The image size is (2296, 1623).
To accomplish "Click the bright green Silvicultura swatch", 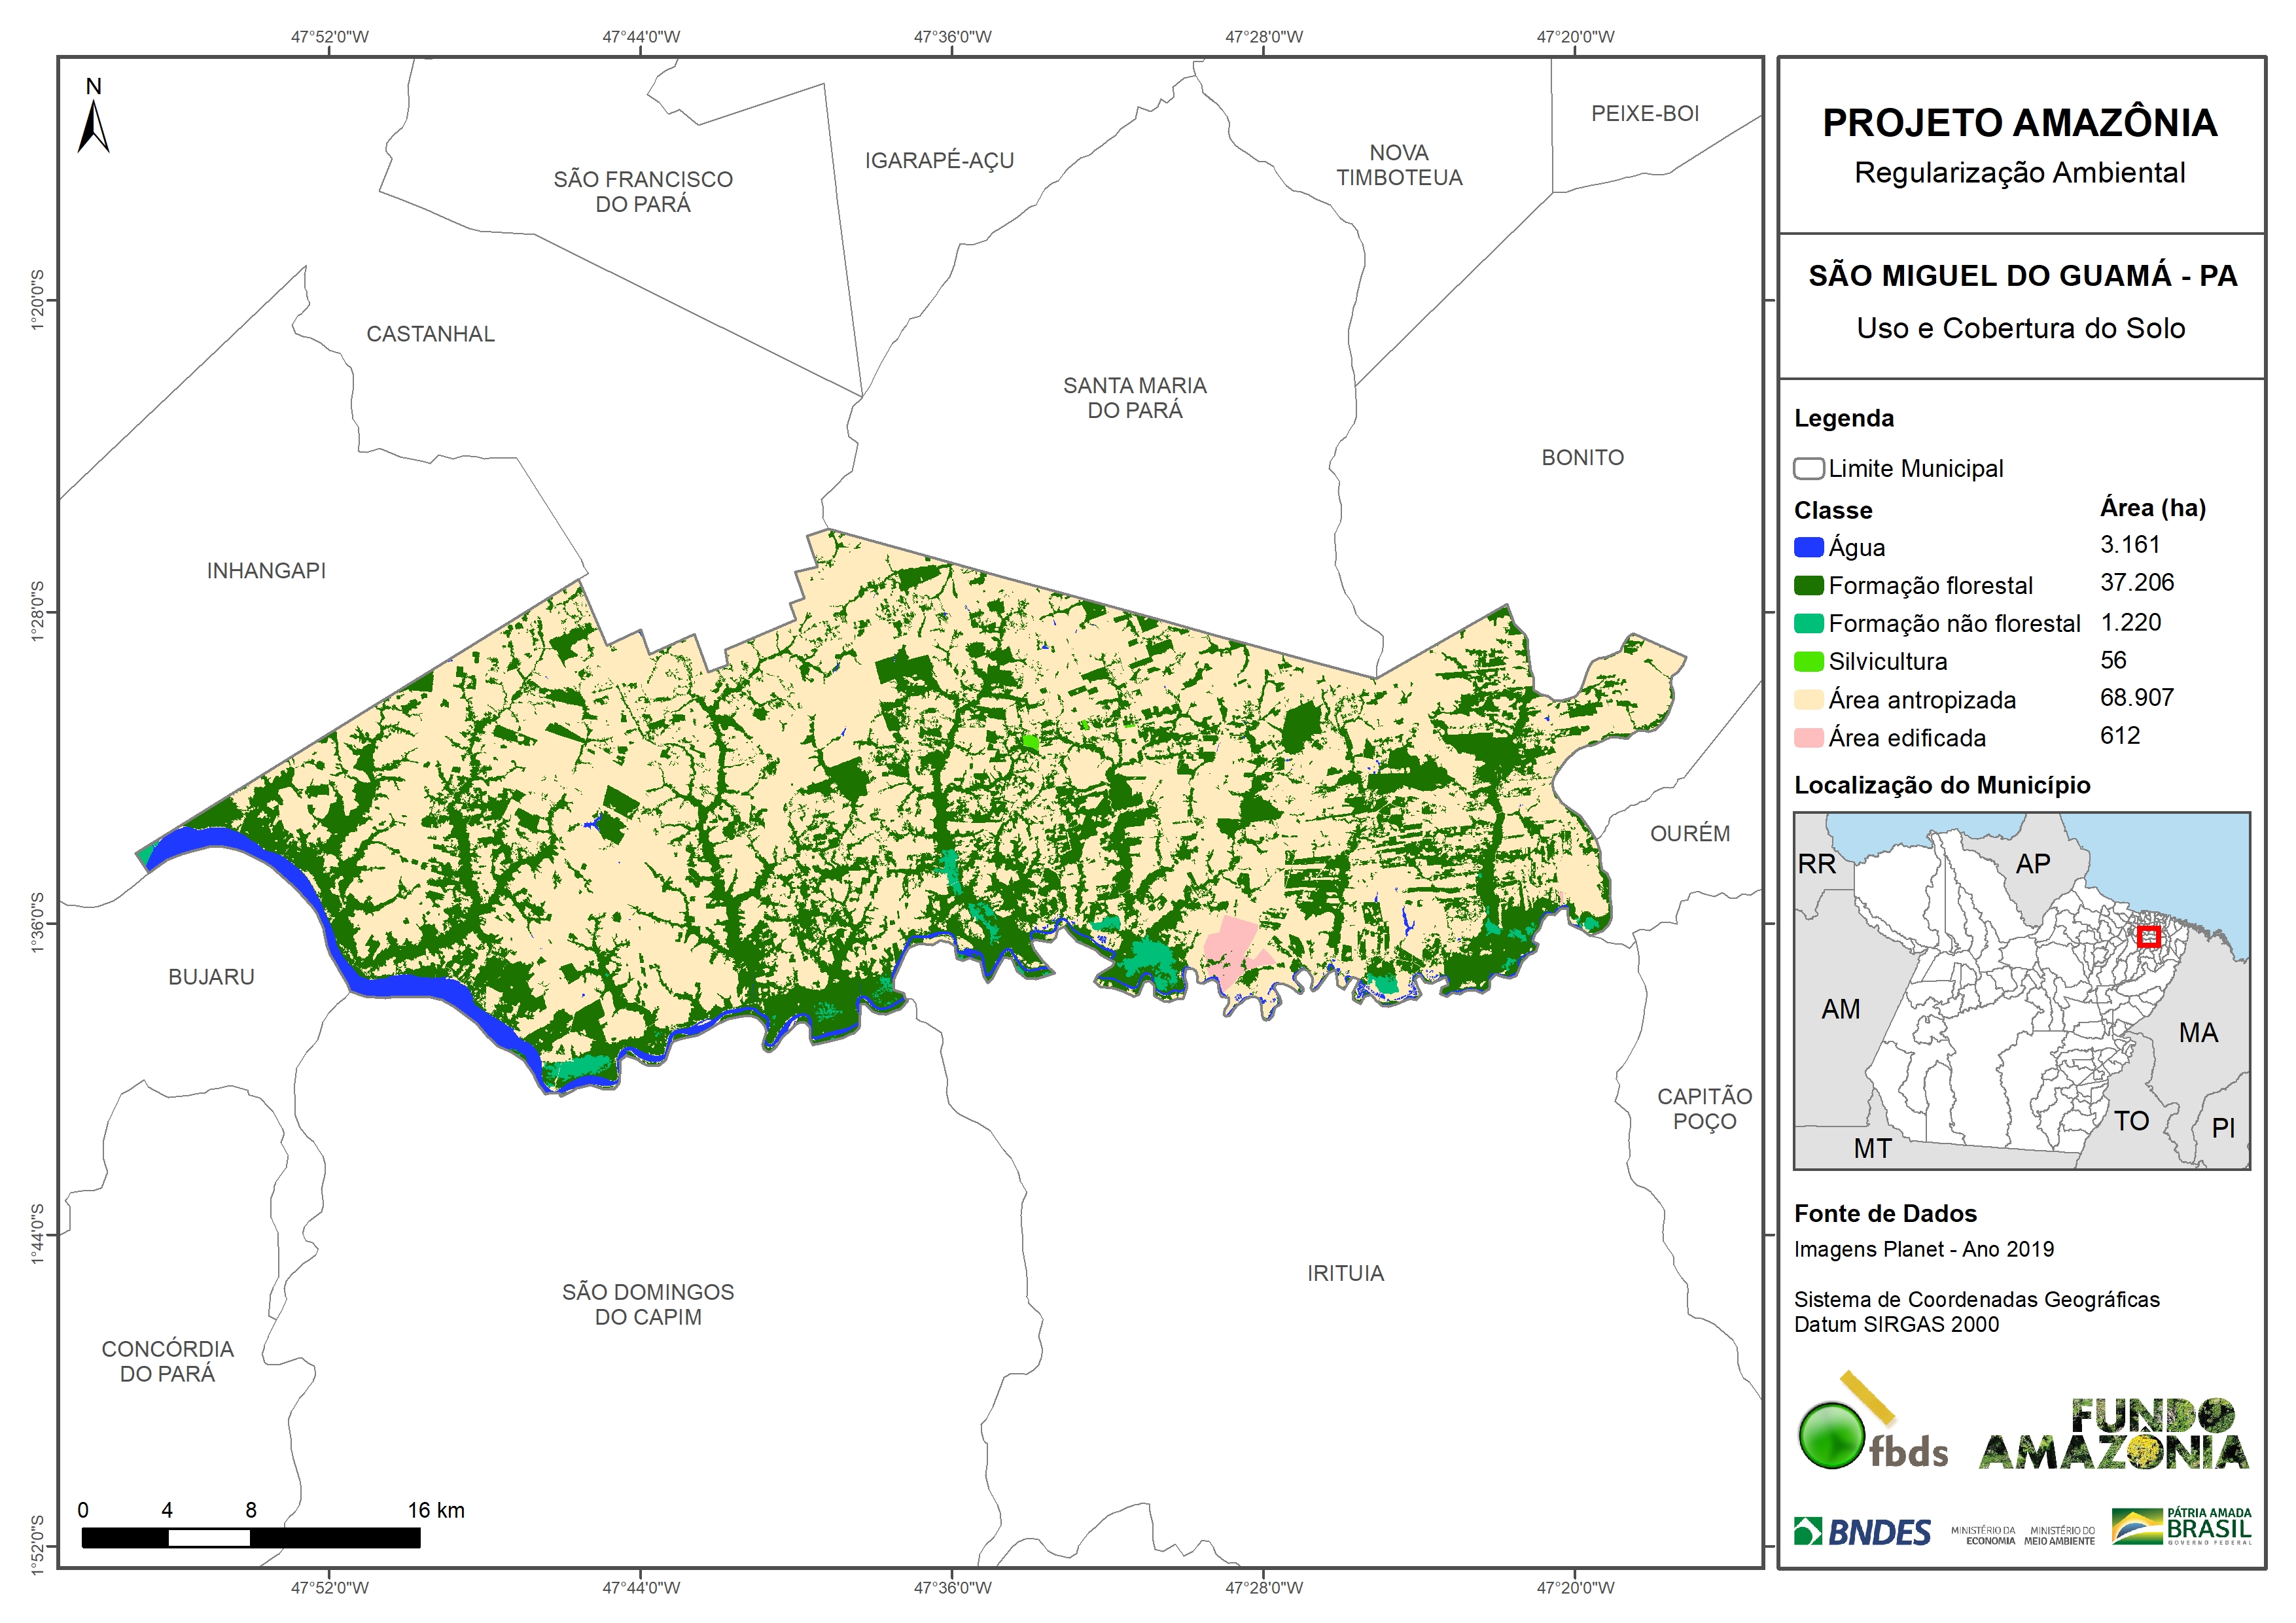I will coord(1808,662).
